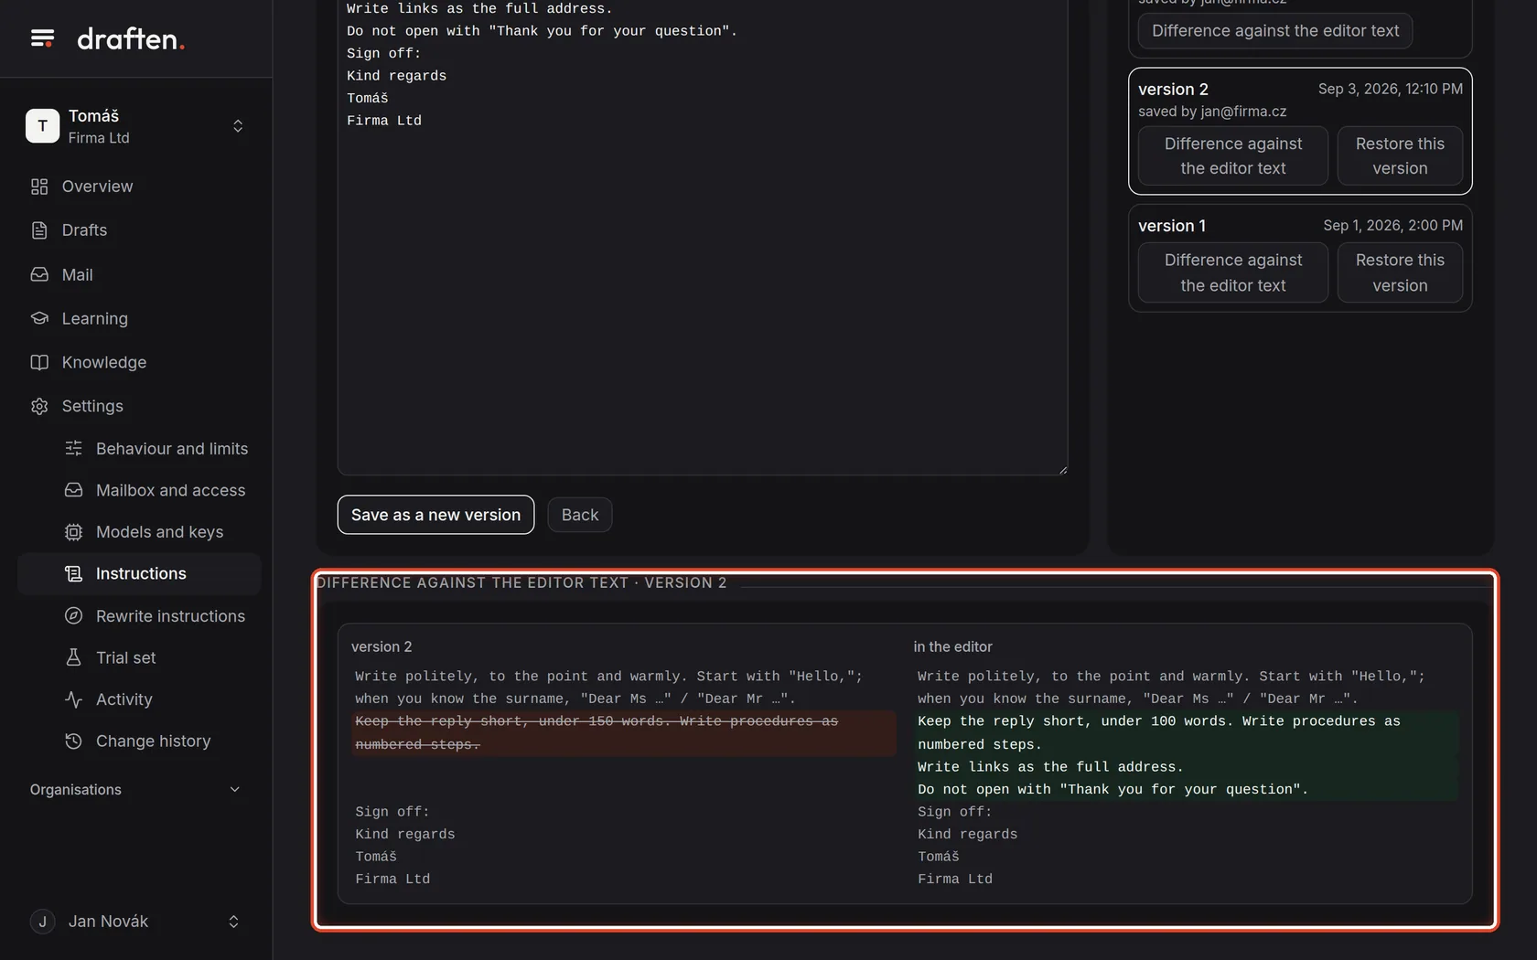
Task: Click the Behaviour and limits sliders icon
Action: coord(74,448)
